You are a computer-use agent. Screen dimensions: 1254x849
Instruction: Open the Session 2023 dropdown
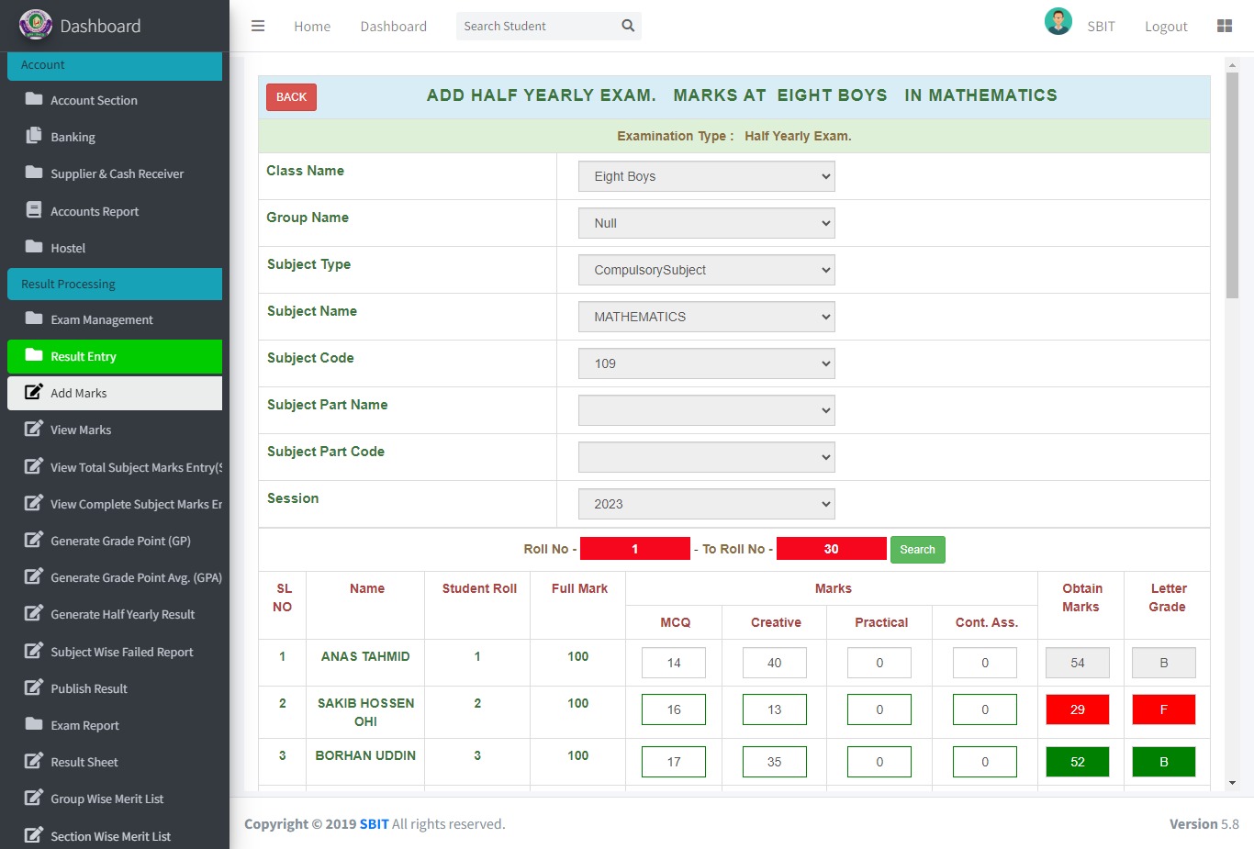706,504
